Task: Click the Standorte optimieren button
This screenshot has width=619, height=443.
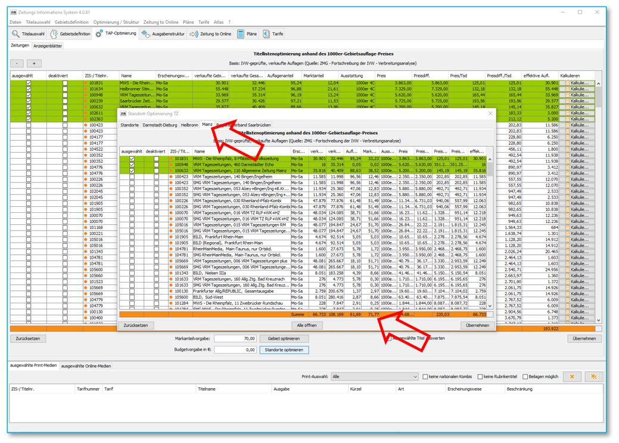Action: [284, 350]
